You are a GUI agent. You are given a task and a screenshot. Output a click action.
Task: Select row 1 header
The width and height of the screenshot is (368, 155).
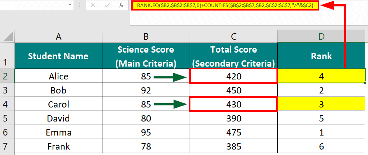tap(7, 56)
